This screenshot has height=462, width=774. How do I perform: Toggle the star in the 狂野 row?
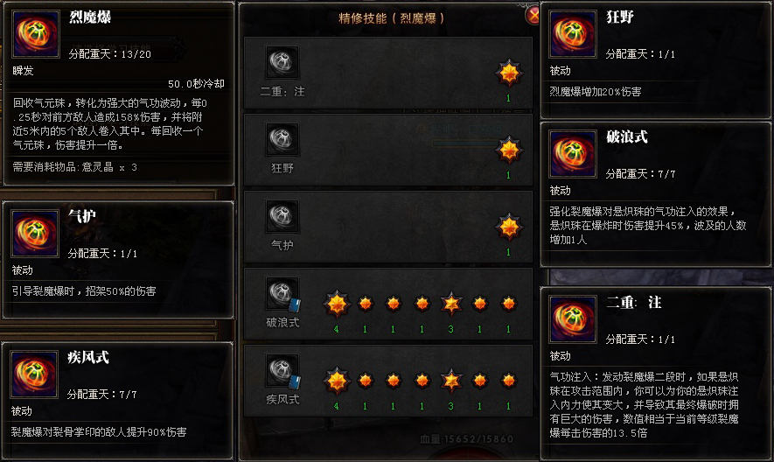point(509,150)
